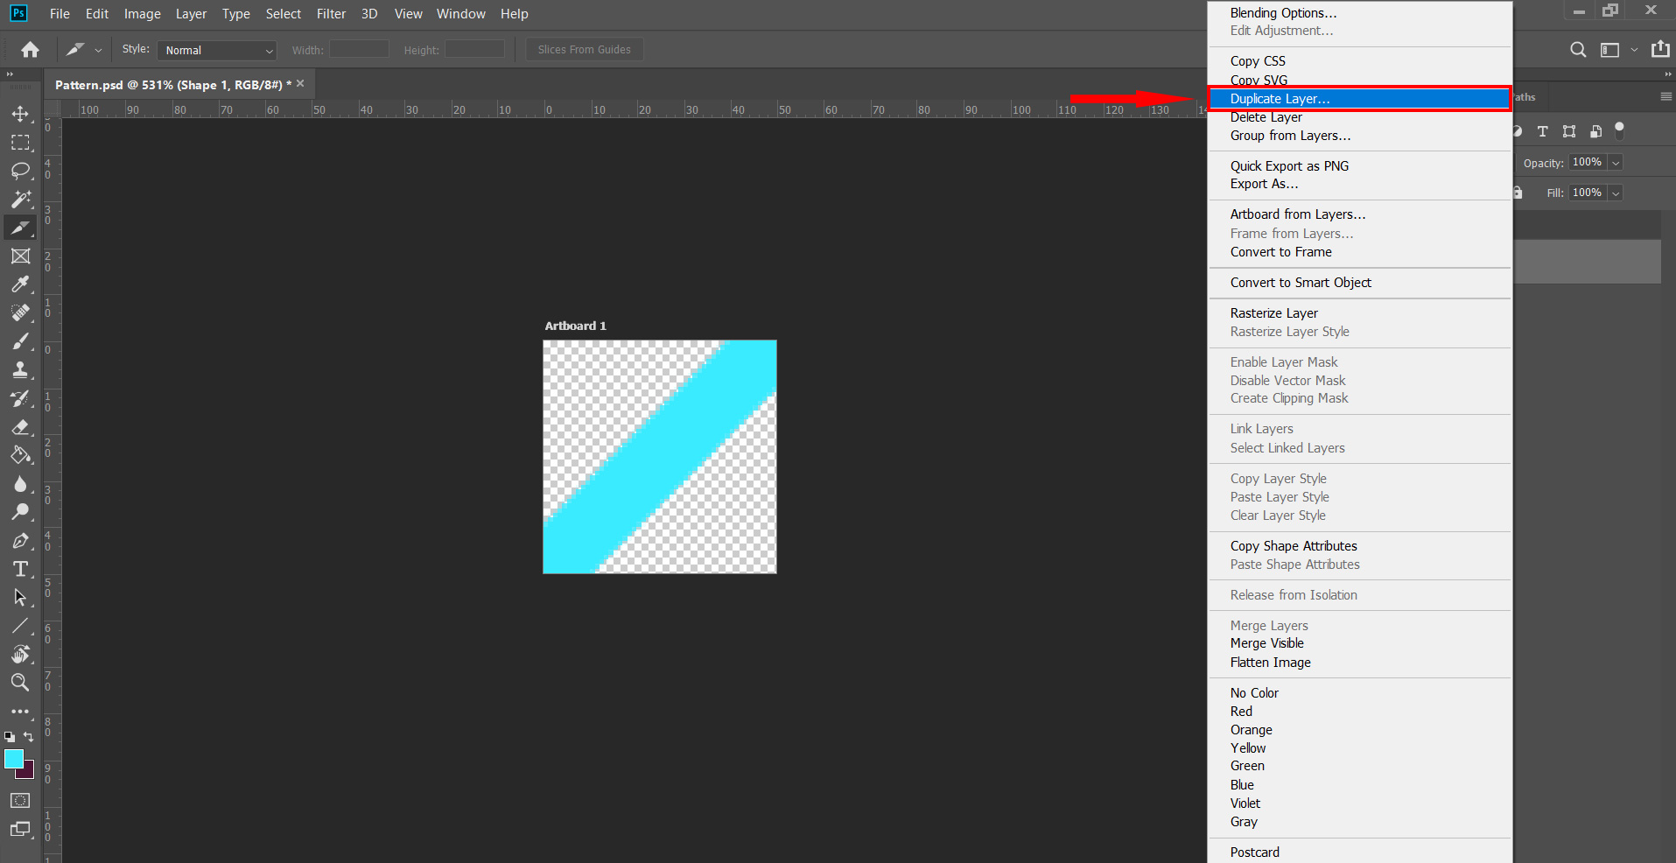
Task: Expand the Fill dropdown arrow
Action: click(1616, 193)
